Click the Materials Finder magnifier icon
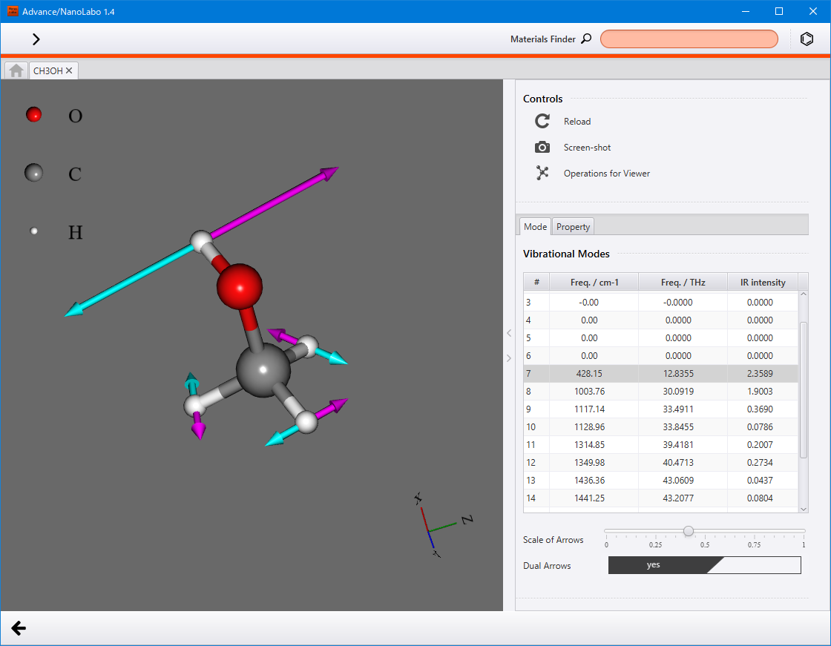 coord(586,39)
